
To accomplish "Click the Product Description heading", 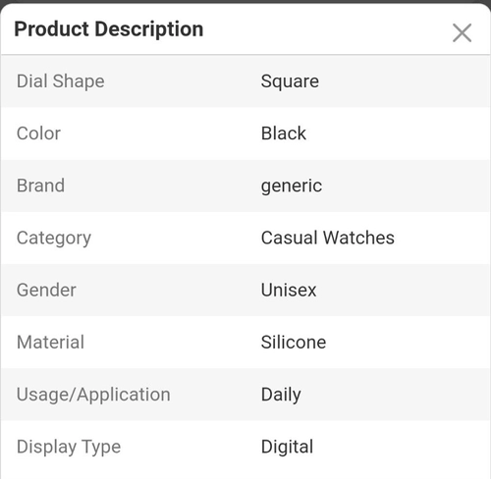I will tap(109, 29).
